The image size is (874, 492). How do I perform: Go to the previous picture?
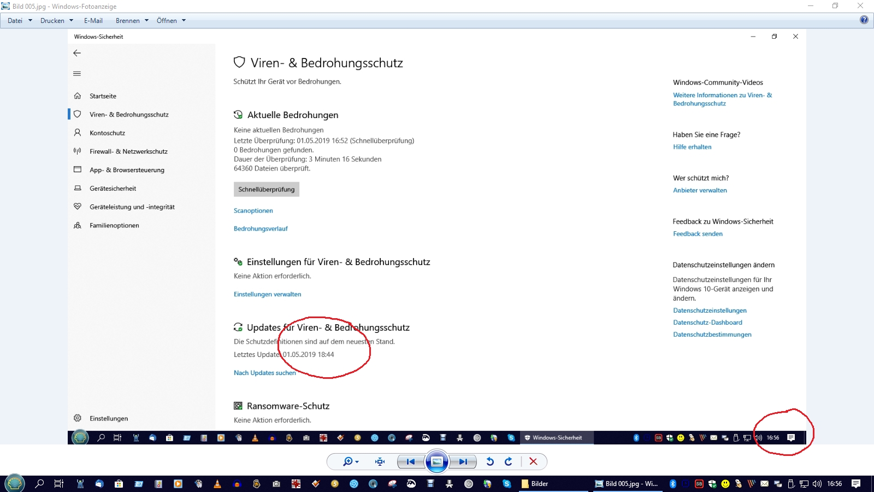point(411,462)
